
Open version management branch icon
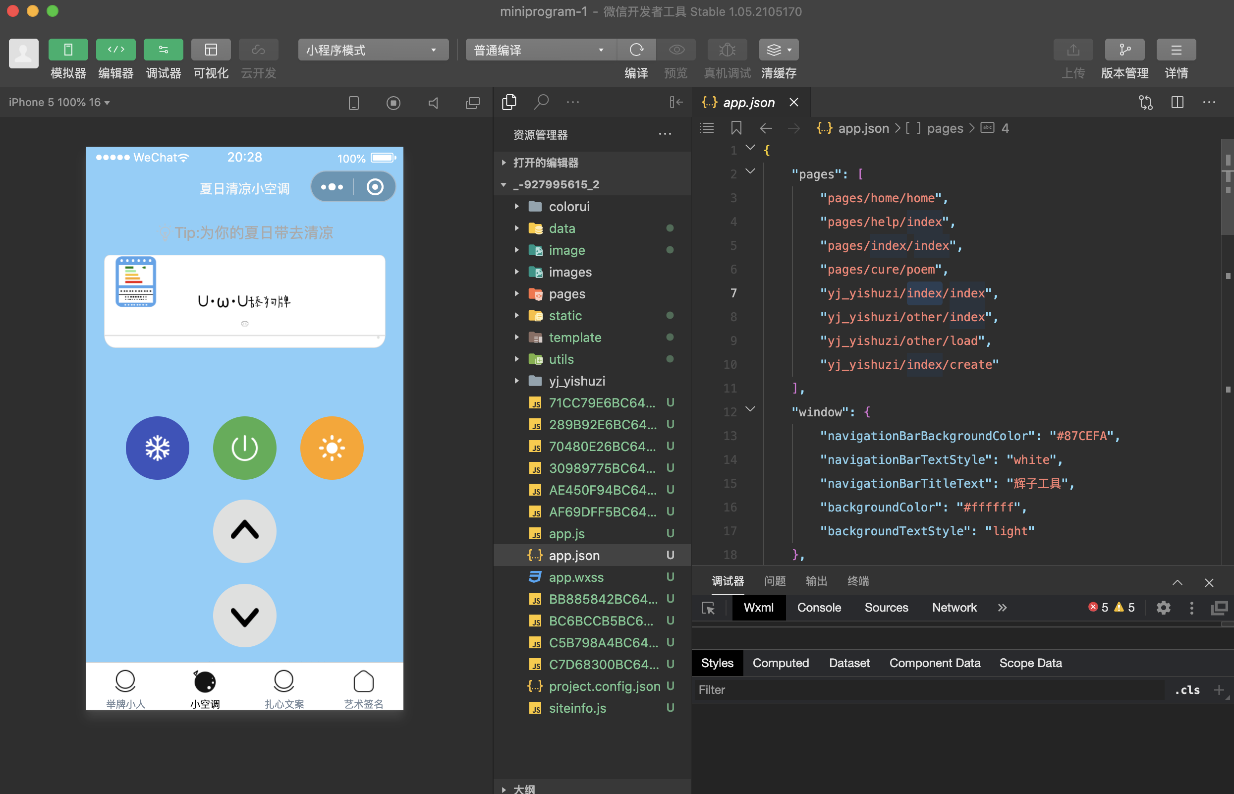pyautogui.click(x=1124, y=50)
